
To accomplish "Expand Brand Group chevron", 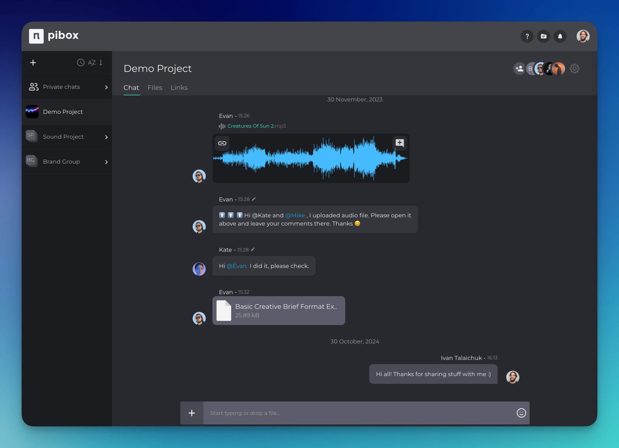I will coord(106,162).
